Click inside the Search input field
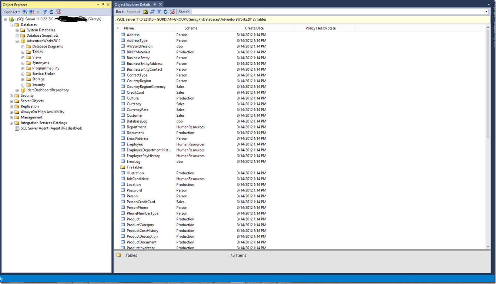496x284 pixels. 338,12
